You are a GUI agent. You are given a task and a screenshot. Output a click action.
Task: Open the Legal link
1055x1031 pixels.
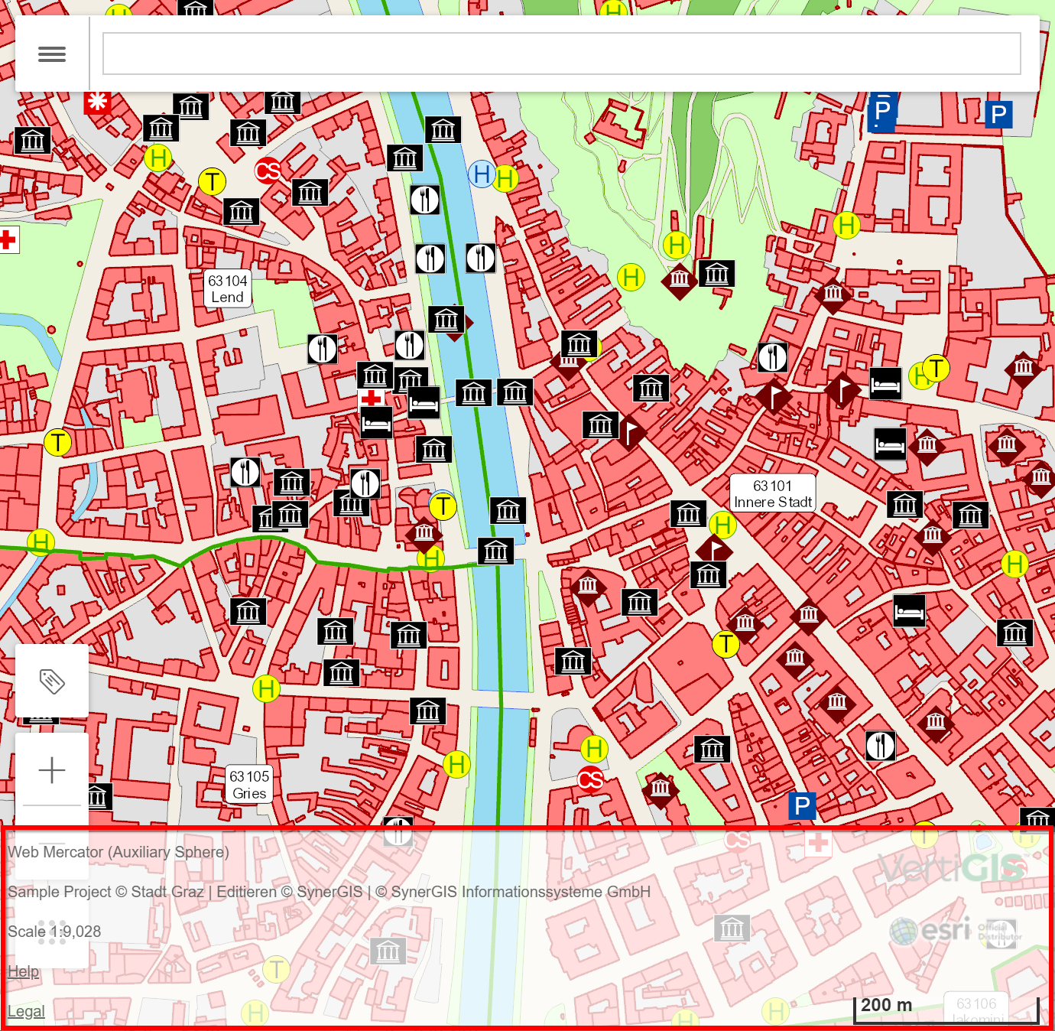click(x=26, y=1011)
